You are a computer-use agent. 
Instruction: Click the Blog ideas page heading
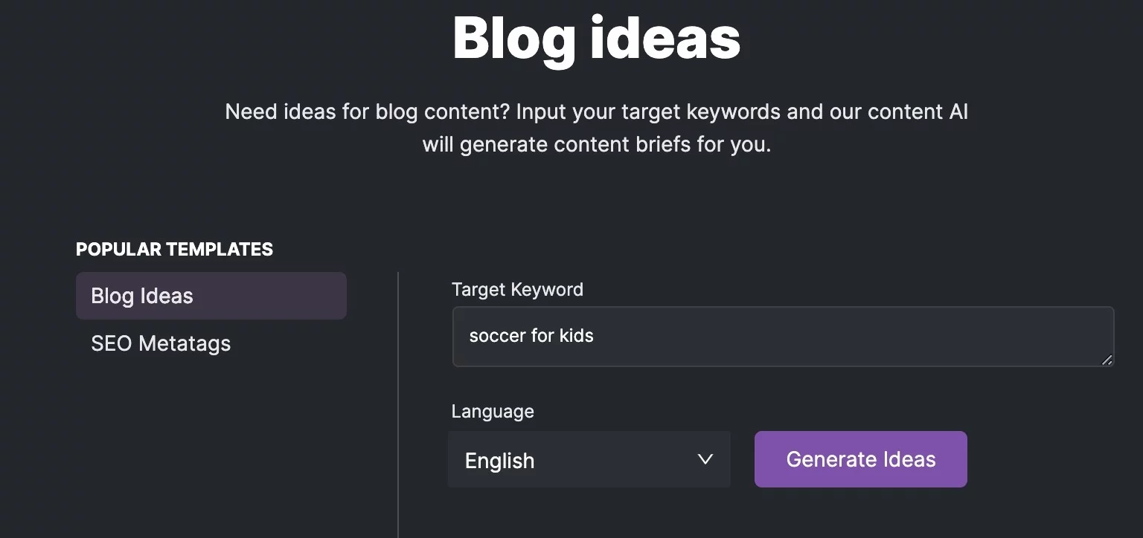[x=595, y=39]
